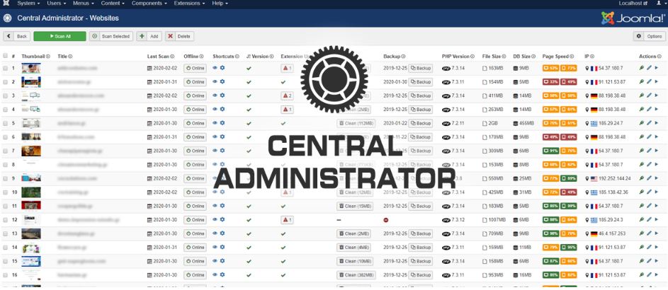Click the red warning extension badge in row 1

[287, 68]
